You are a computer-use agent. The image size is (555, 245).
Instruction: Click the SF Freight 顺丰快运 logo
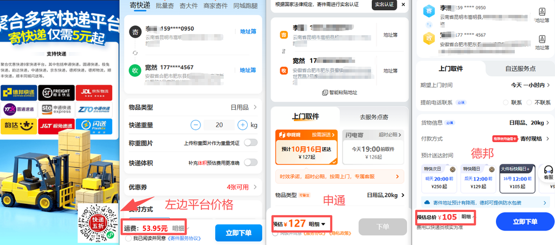click(x=56, y=93)
